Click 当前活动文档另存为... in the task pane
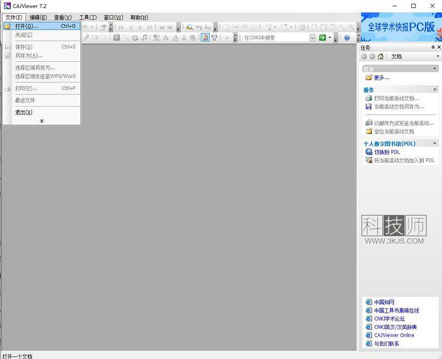The image size is (442, 359). (399, 107)
